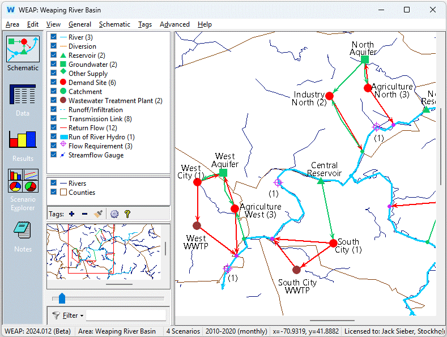The image size is (447, 337).
Task: Click the clear tags brush icon
Action: pos(99,214)
